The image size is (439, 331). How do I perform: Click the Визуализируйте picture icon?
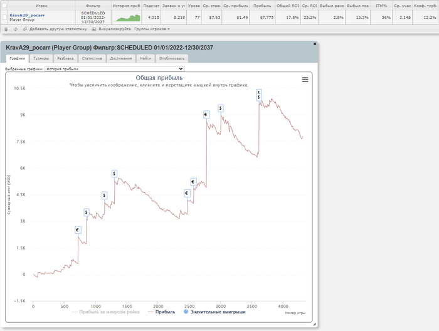point(94,29)
